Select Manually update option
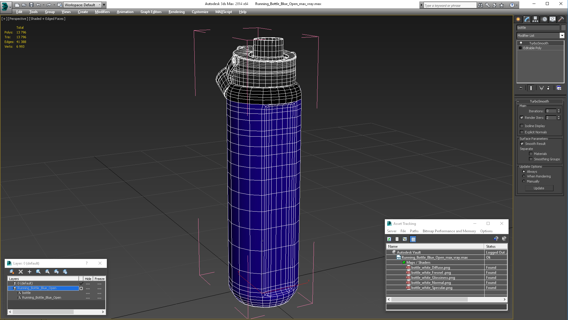The width and height of the screenshot is (568, 320). (524, 181)
